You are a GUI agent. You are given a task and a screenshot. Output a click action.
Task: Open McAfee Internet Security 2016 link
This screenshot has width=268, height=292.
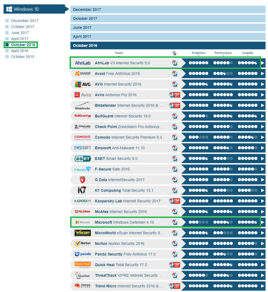coord(121,211)
